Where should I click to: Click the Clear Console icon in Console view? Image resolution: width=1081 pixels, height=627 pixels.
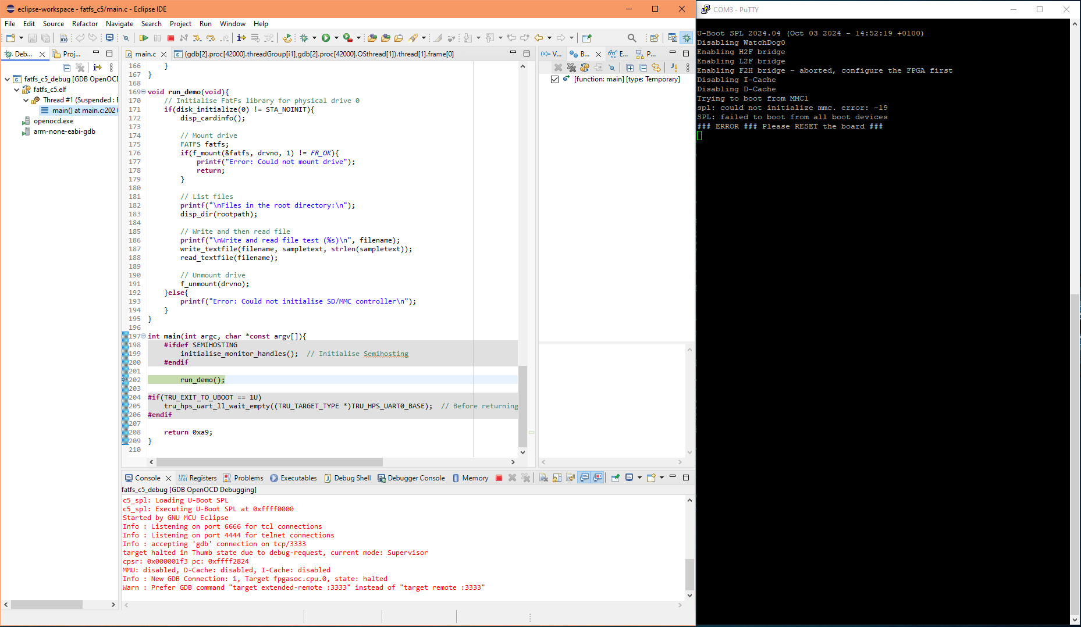click(x=543, y=478)
